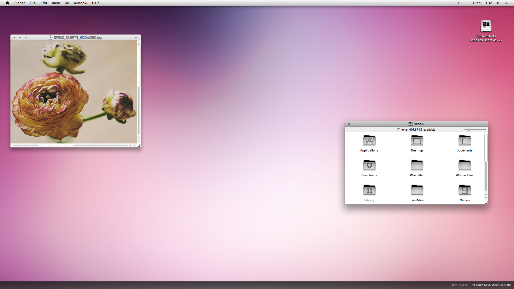The height and width of the screenshot is (289, 514).
Task: Click the Macintosh HD label text
Action: 486,36
